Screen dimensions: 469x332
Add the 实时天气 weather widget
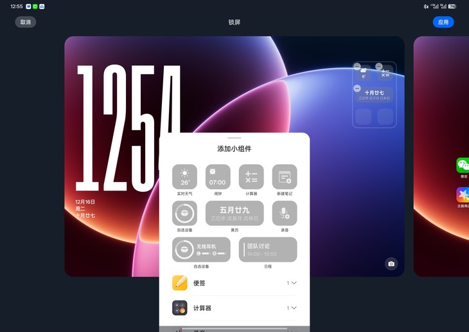pyautogui.click(x=184, y=177)
